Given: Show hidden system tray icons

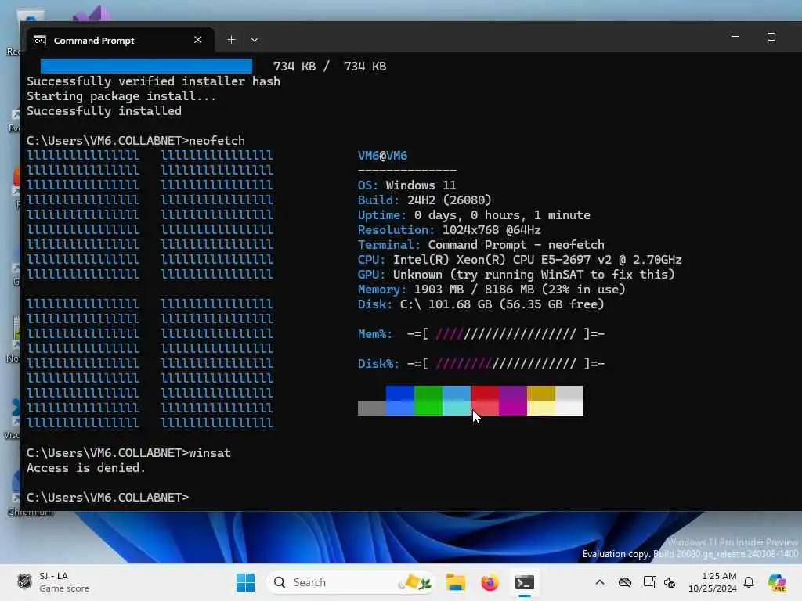Looking at the screenshot, I should [600, 582].
